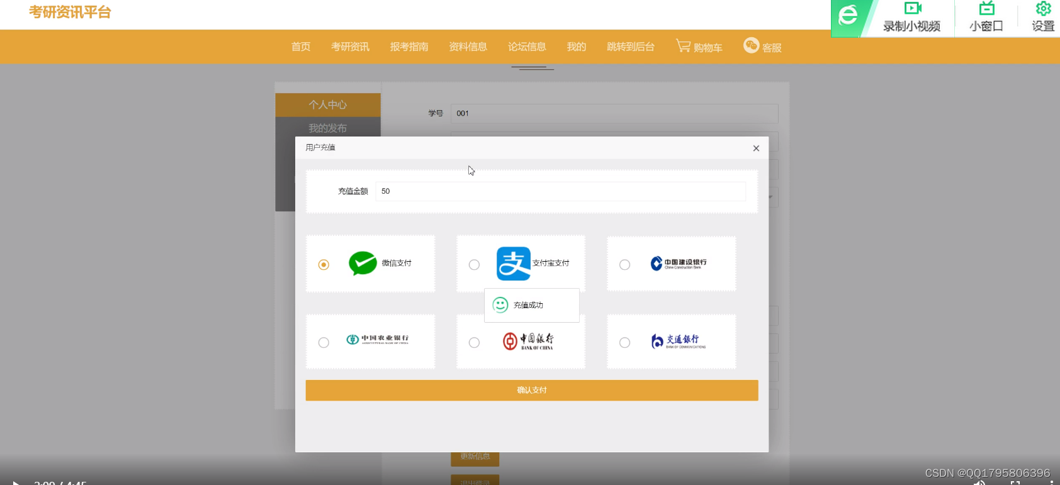The image size is (1060, 485).
Task: Open the 首页 nav item
Action: point(301,47)
